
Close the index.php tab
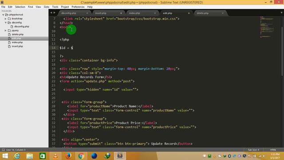coord(155,13)
